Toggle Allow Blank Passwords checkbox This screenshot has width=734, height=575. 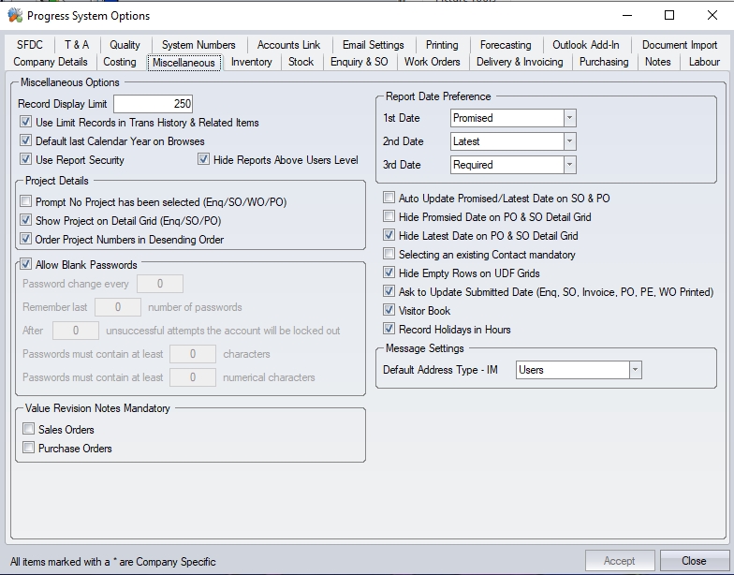point(26,265)
